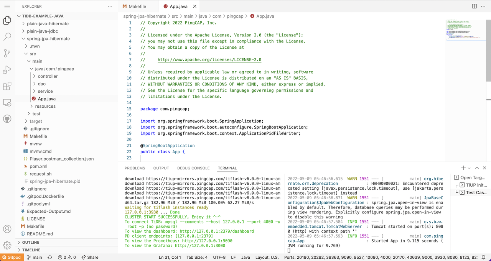Expand the OUTLINE section
Screen dimensions: 491x261
point(31,242)
